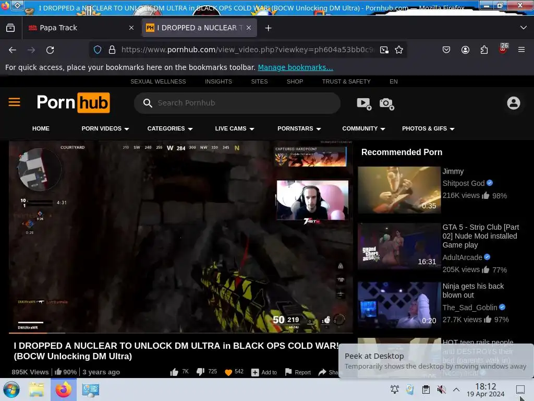Open SHOP in the top bar
The width and height of the screenshot is (534, 401).
pos(295,81)
